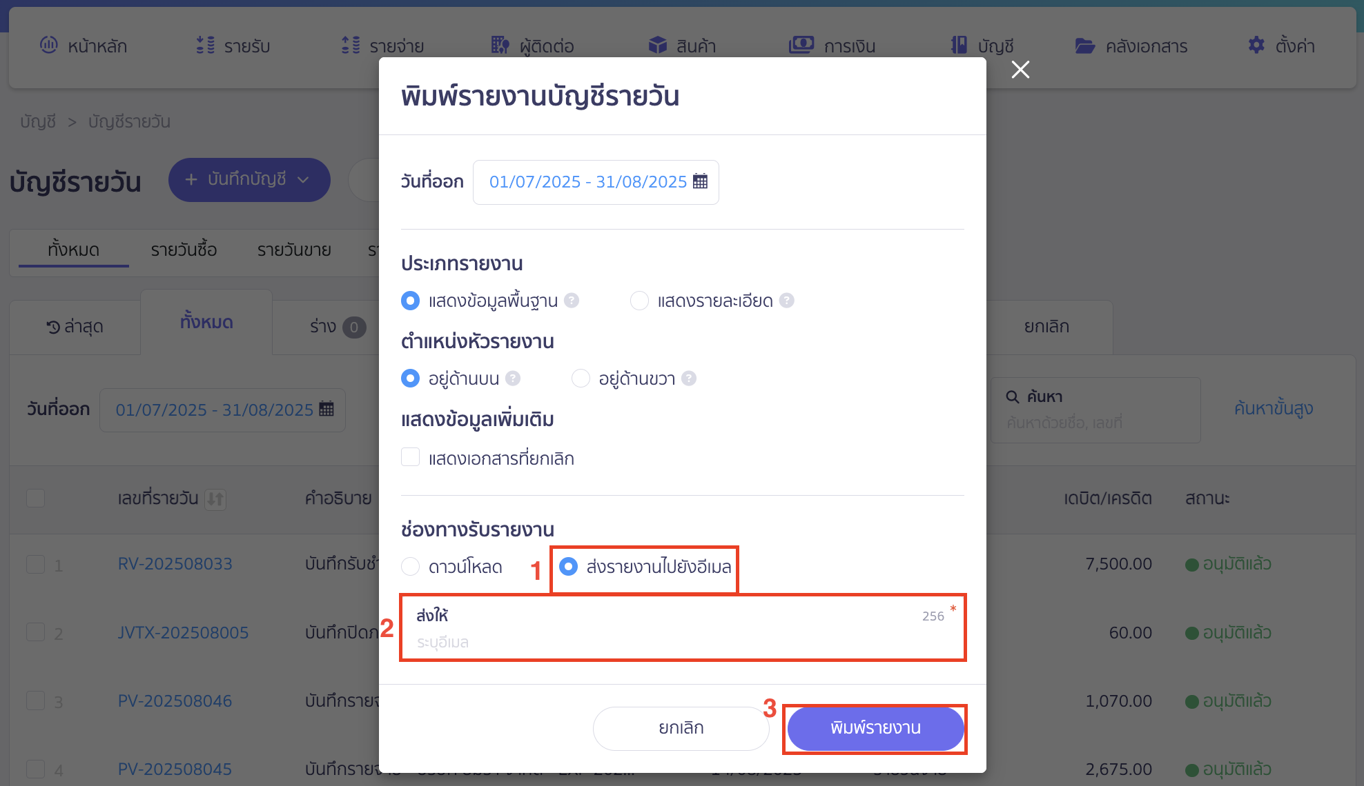Click the พิมพ์รายงาน button
This screenshot has width=1364, height=786.
(875, 728)
